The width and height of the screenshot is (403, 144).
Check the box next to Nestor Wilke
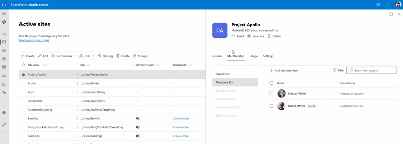point(271,94)
